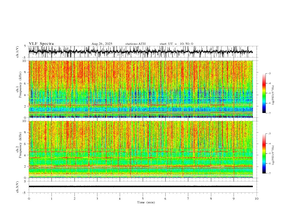Image resolution: width=289 pixels, height=223 pixels.
Task: Click the time axis tick '3'
Action: click(x=97, y=199)
